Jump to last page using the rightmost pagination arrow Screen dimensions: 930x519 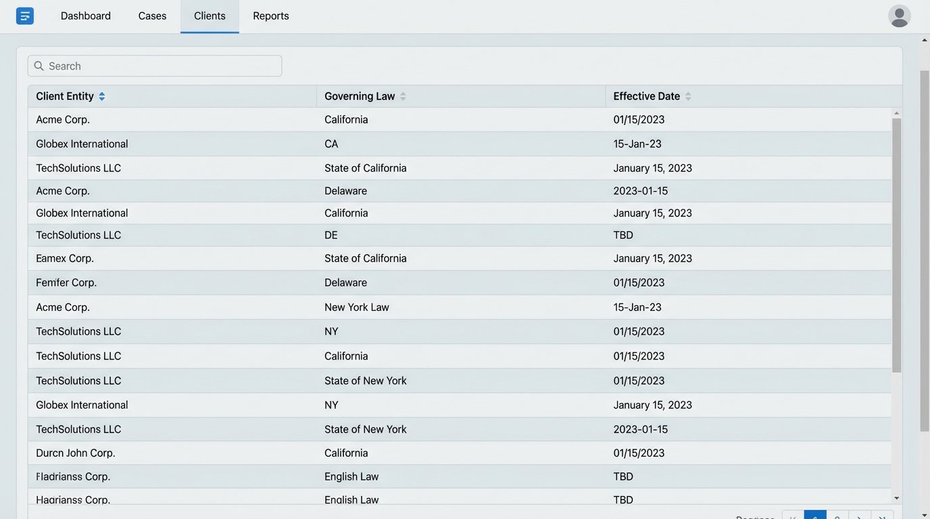(x=882, y=516)
